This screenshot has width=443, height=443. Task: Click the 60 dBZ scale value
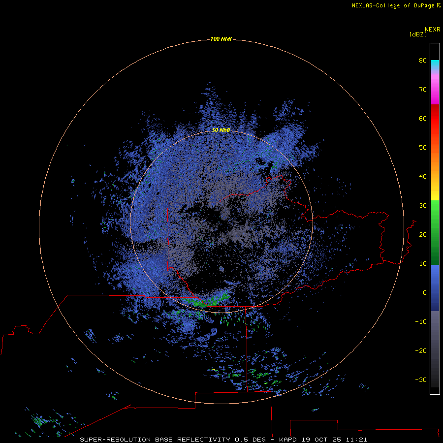tap(423, 118)
